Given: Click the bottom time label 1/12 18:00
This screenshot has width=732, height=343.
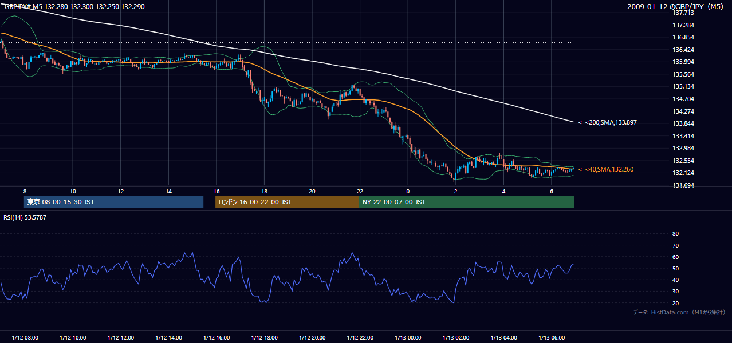Looking at the screenshot, I should coord(264,338).
